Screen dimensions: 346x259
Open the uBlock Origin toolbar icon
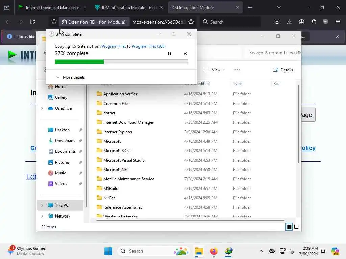point(326,22)
